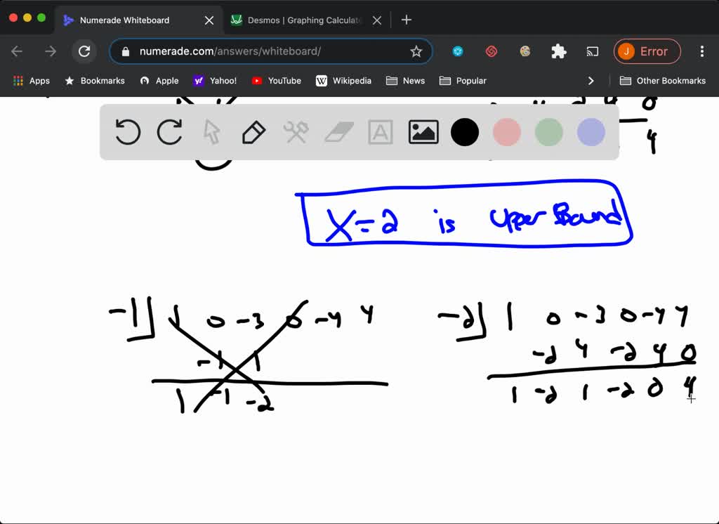Switch to the Desmos Graphing Calculator tab
This screenshot has width=719, height=524.
(x=301, y=20)
